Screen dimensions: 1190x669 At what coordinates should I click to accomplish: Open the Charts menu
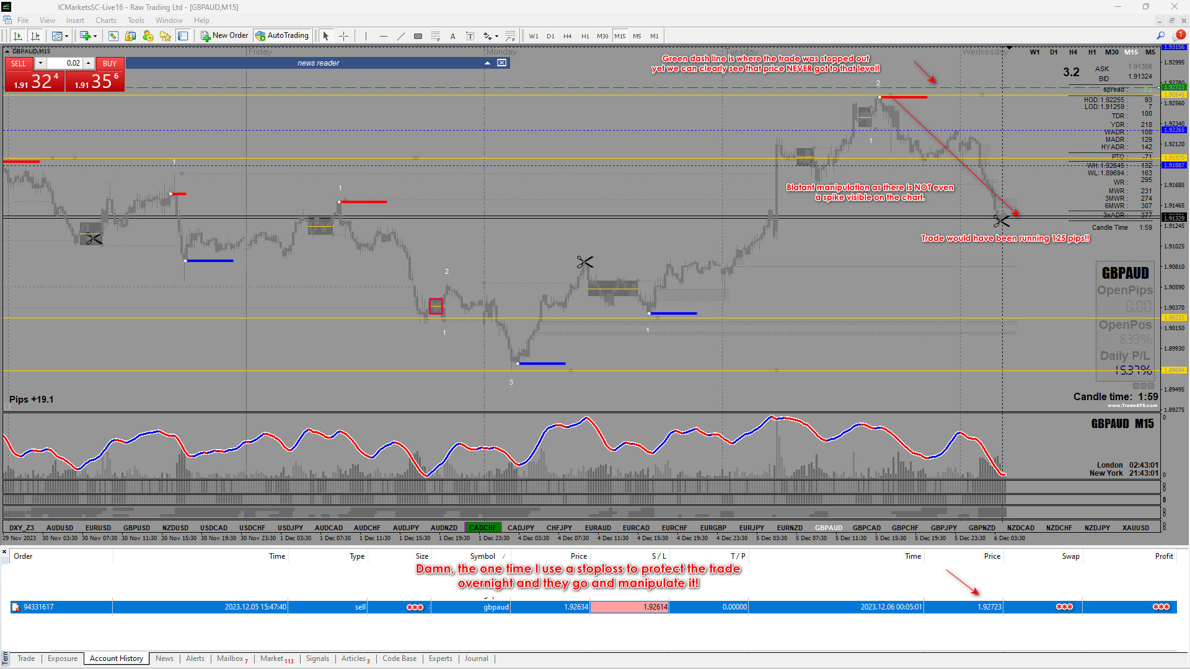[105, 20]
